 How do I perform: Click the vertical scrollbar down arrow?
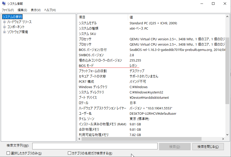[x=227, y=135]
